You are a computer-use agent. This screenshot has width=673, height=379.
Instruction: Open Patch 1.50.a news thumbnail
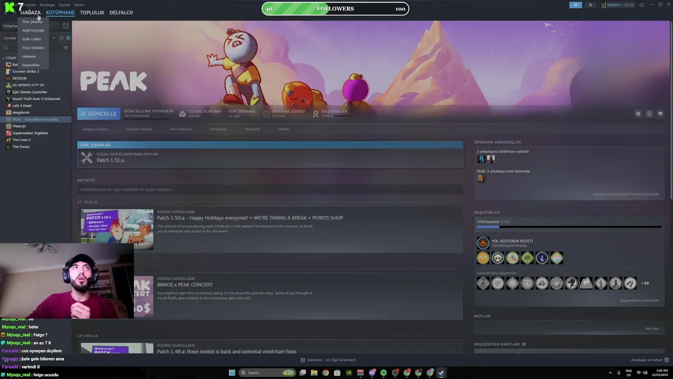point(117,229)
